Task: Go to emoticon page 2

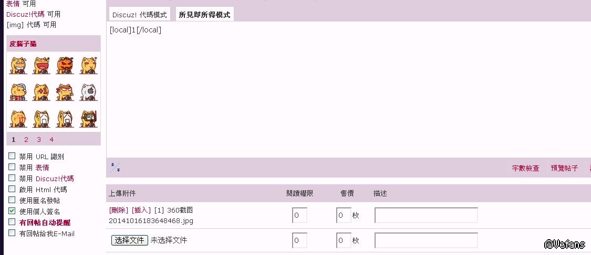Action: [x=26, y=140]
